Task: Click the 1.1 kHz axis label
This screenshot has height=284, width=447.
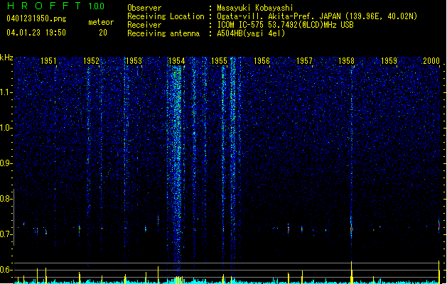Action: pyautogui.click(x=6, y=92)
